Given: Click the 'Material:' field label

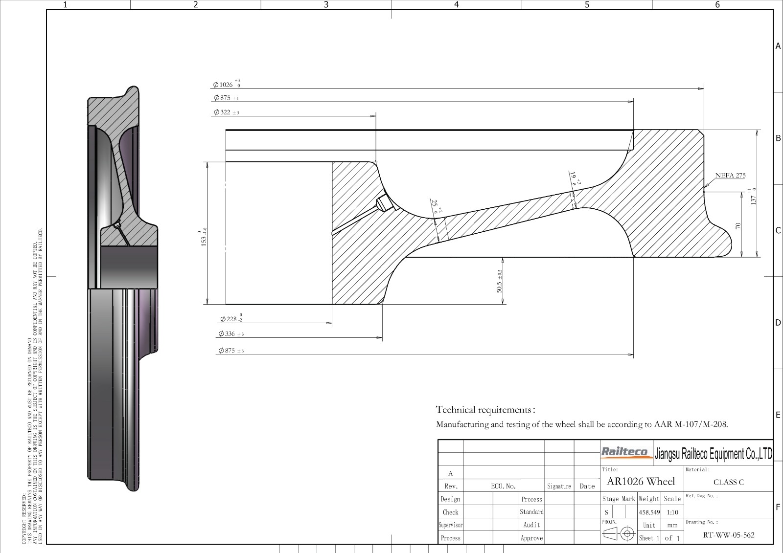Looking at the screenshot, I should [x=697, y=469].
